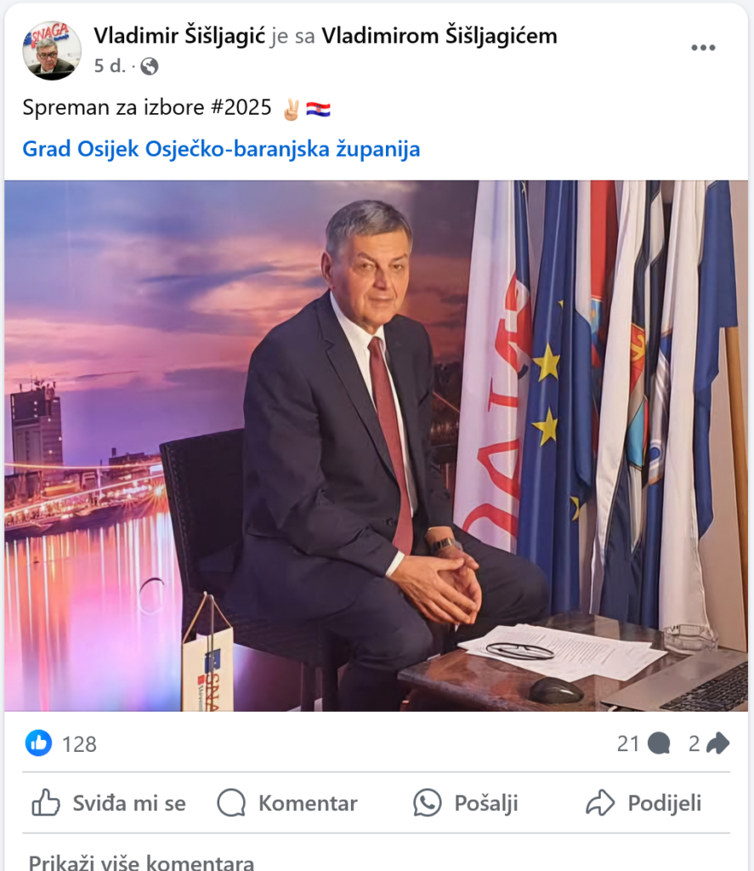Open the post photo
The width and height of the screenshot is (754, 871).
point(377,446)
